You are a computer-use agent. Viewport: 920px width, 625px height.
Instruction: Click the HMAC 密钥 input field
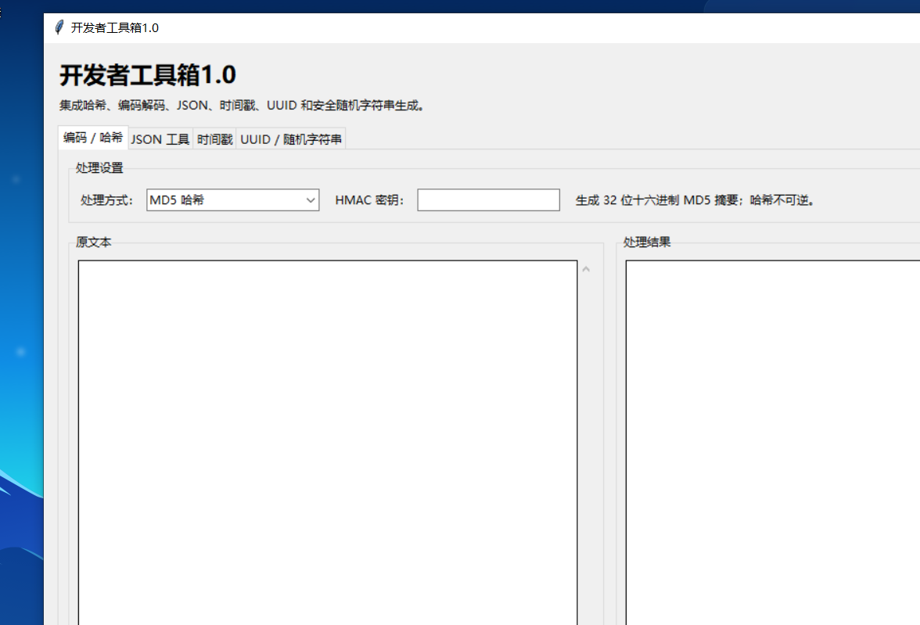[488, 200]
